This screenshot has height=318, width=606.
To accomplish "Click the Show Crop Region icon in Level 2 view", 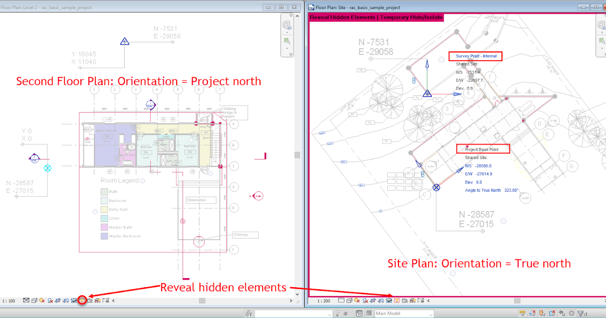I will [66, 300].
